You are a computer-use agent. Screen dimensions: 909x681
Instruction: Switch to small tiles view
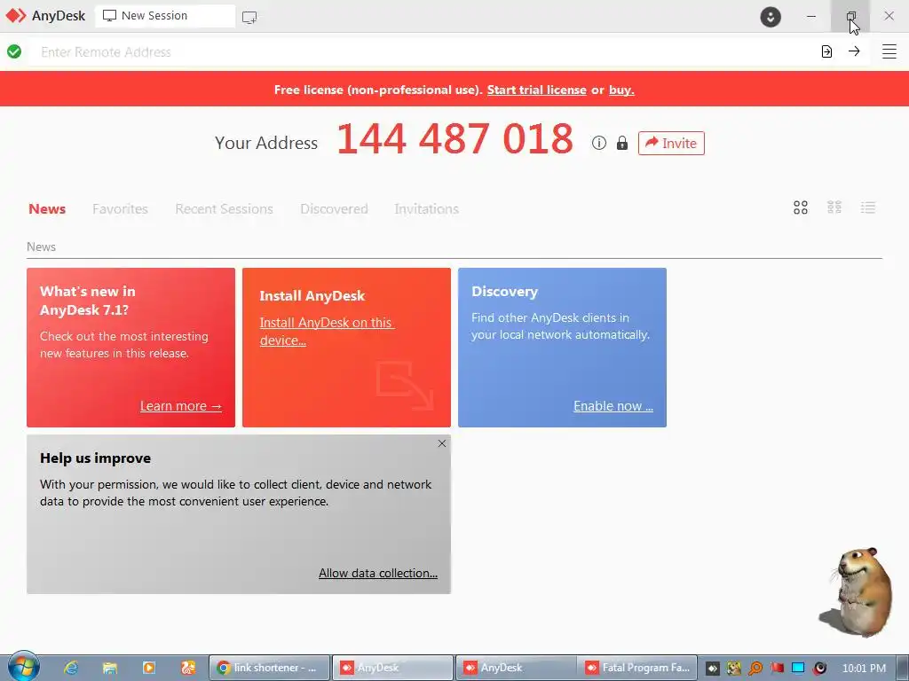pyautogui.click(x=834, y=207)
